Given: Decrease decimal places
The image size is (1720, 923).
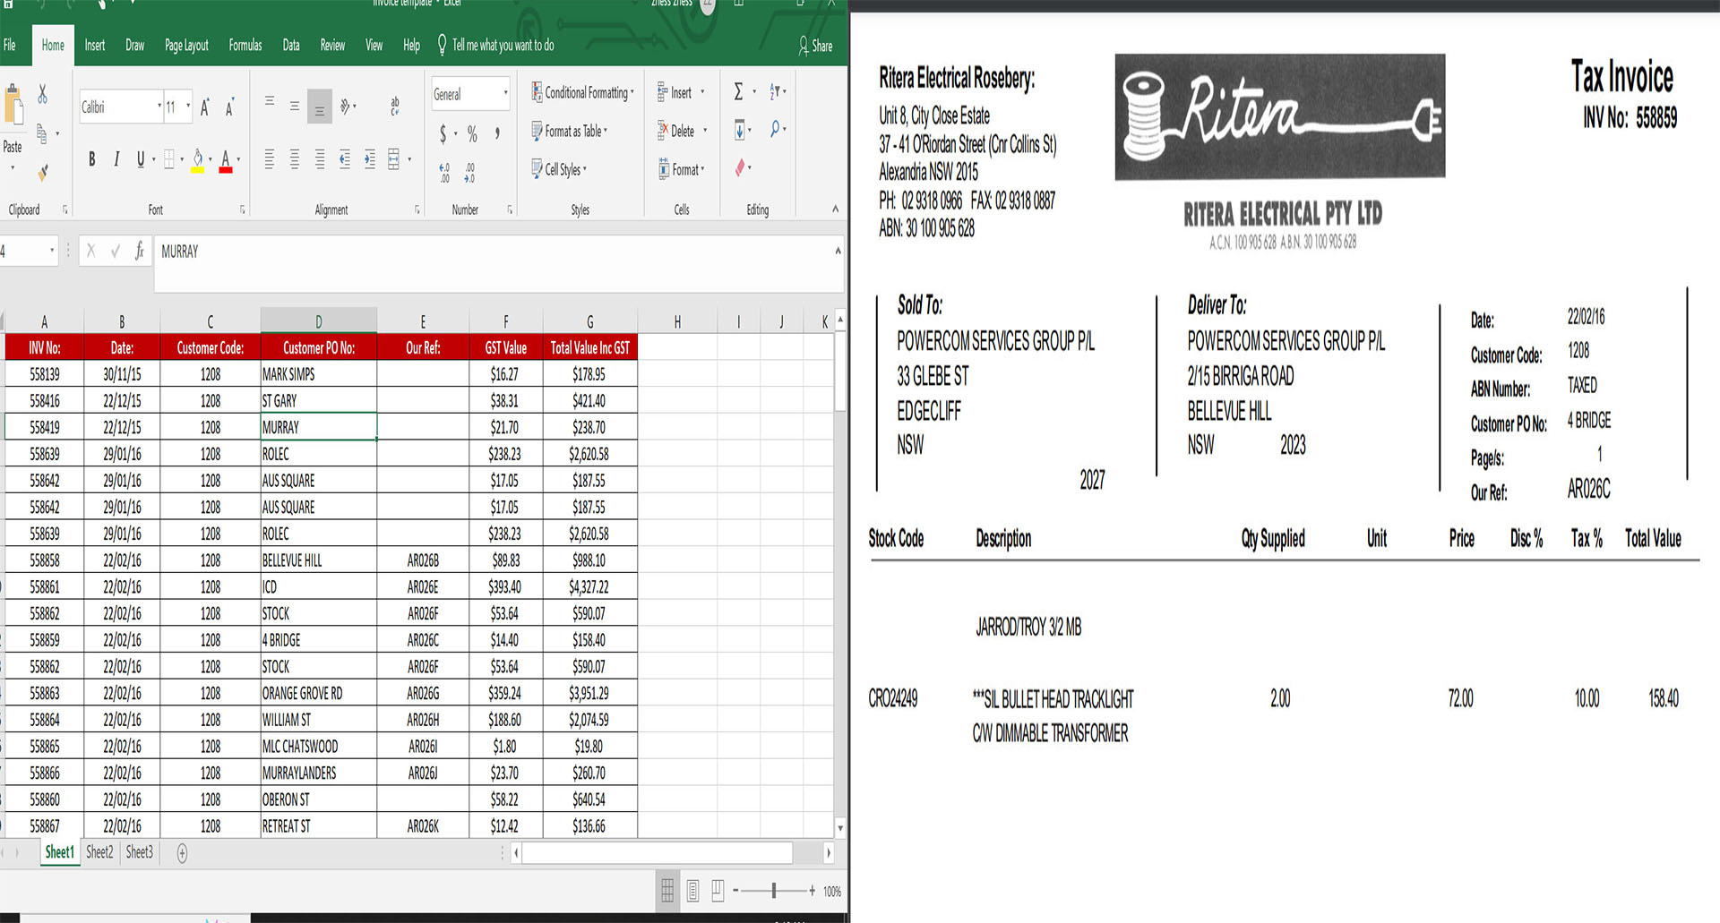Looking at the screenshot, I should [x=470, y=173].
